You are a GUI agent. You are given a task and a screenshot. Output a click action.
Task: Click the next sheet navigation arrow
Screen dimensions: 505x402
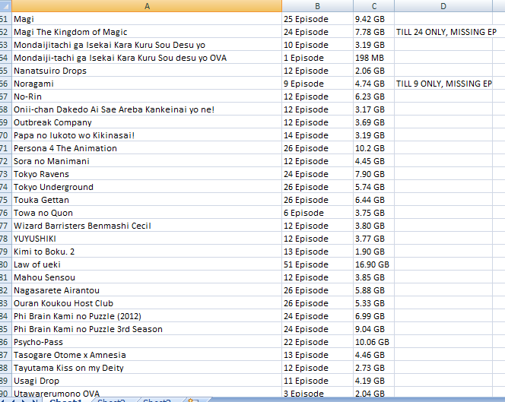tap(23, 400)
